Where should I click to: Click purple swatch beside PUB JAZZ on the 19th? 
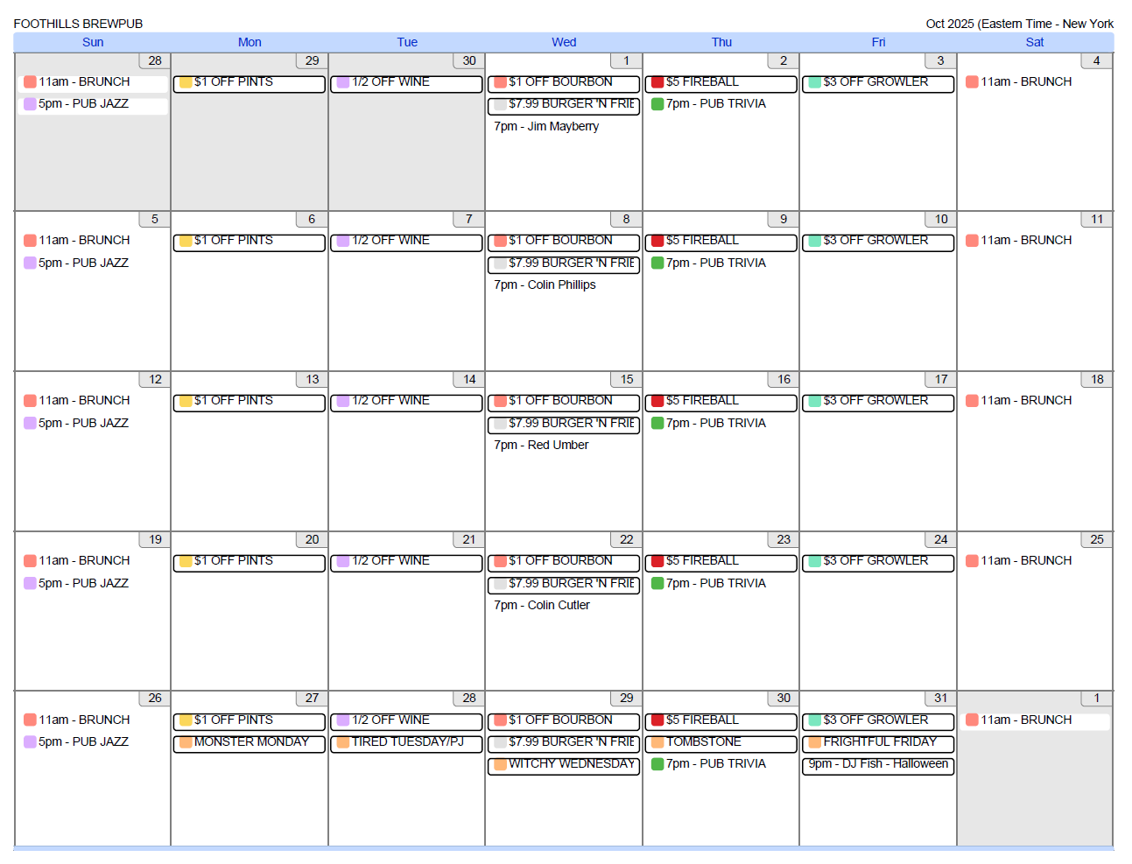click(30, 583)
